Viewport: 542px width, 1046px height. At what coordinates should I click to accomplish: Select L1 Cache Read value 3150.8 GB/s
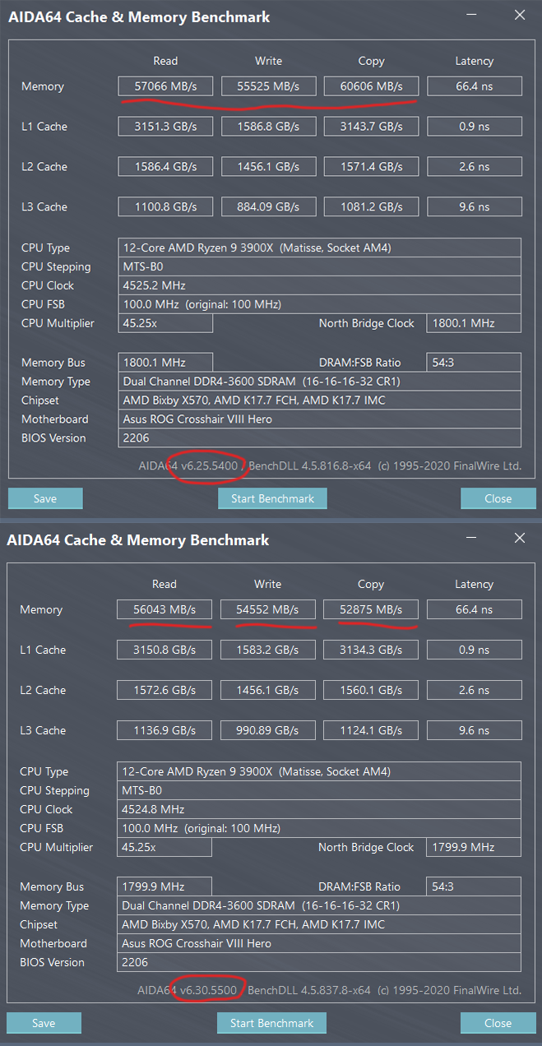pyautogui.click(x=164, y=650)
